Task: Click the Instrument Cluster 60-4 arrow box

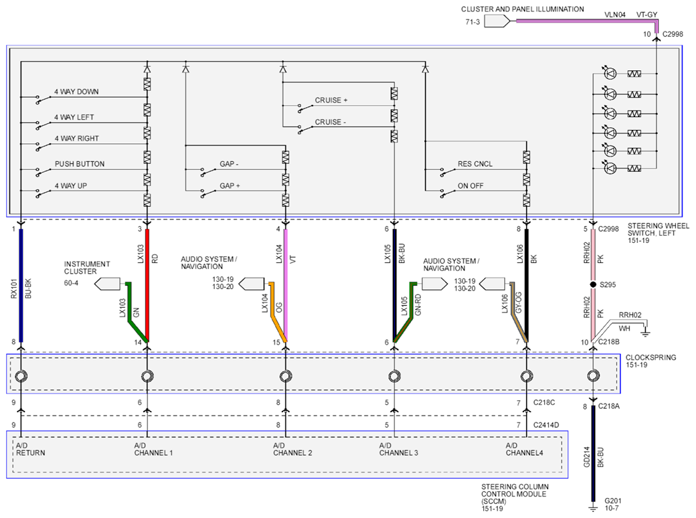Action: (108, 284)
